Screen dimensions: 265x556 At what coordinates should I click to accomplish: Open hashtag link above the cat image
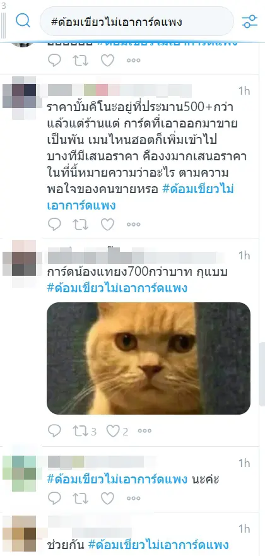click(117, 288)
